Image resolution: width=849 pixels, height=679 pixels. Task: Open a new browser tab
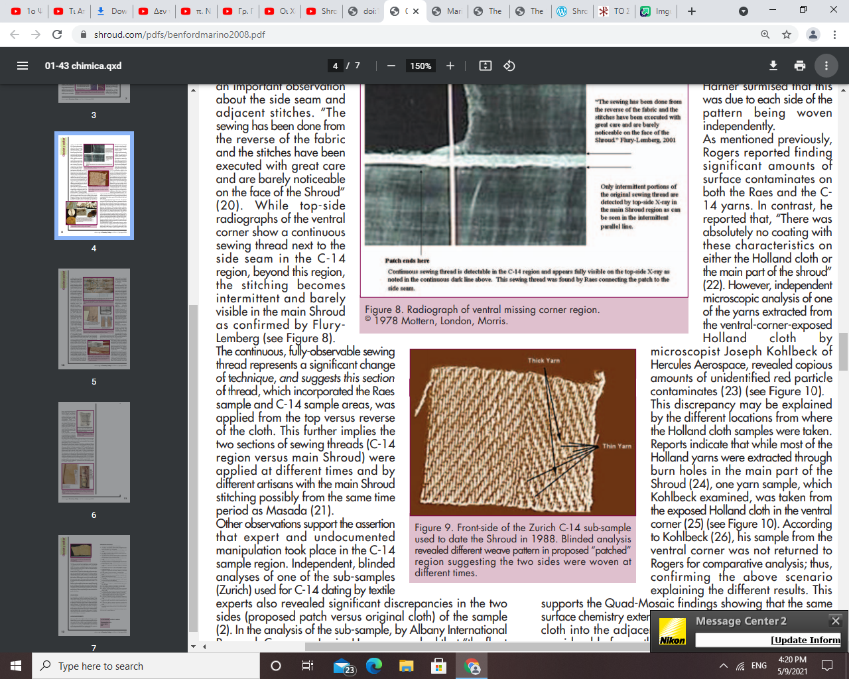click(x=692, y=11)
